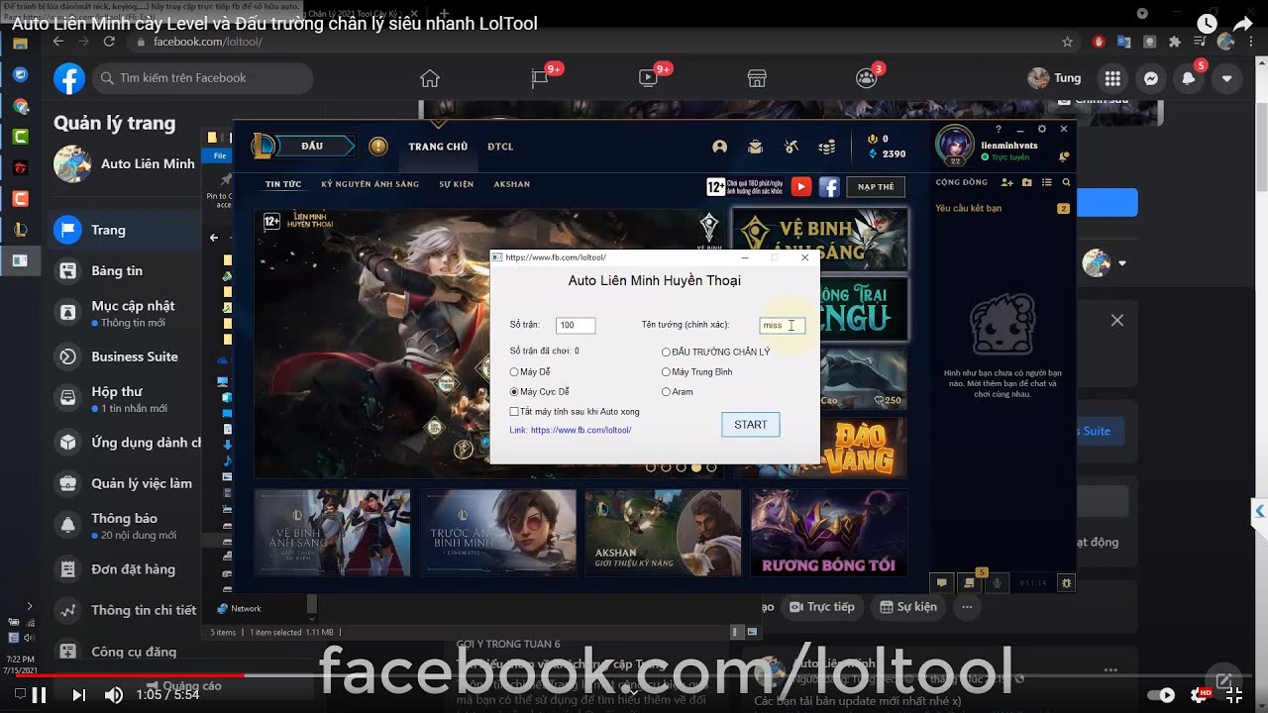Open the collection icon in League client
Image resolution: width=1268 pixels, height=713 pixels.
click(x=756, y=147)
